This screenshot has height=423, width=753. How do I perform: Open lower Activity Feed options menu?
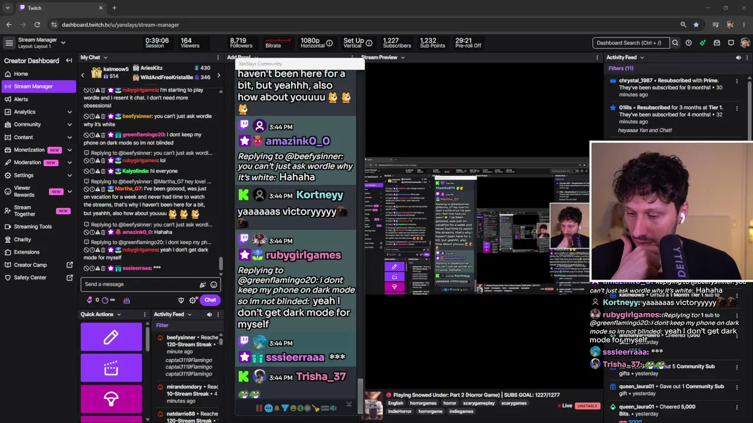pos(218,315)
